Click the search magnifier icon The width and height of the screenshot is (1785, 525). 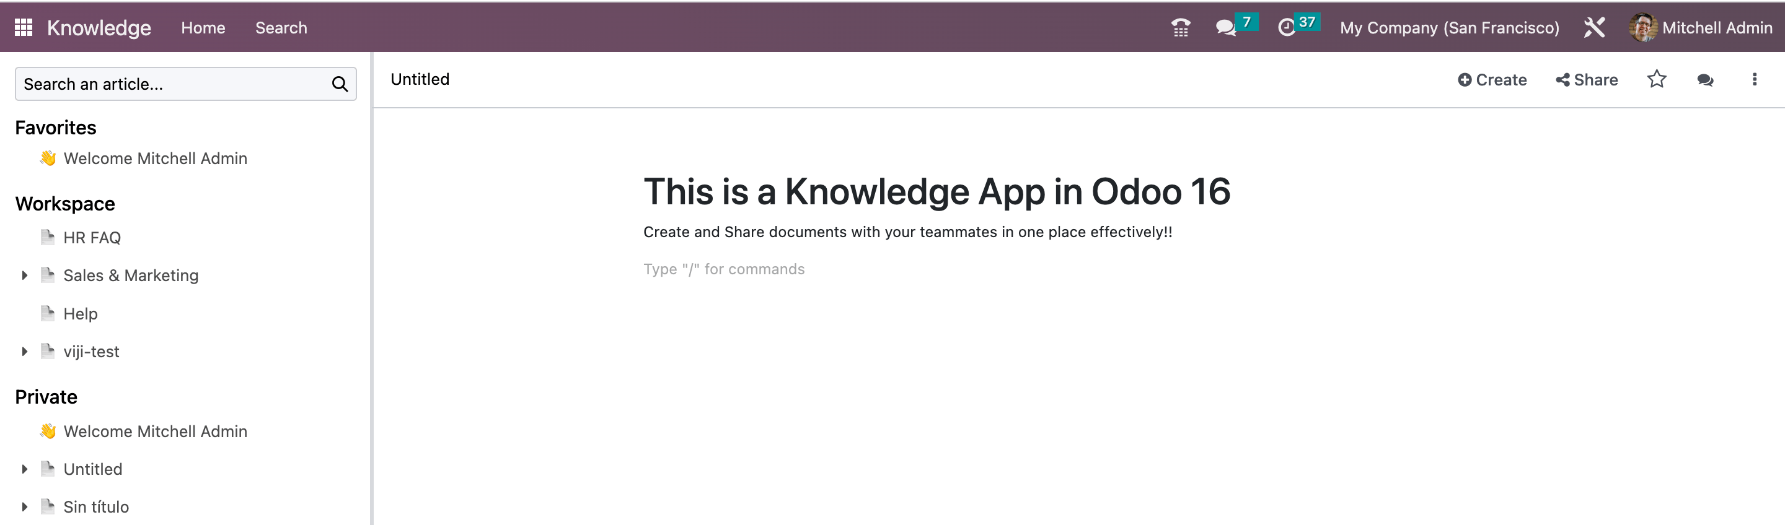[340, 84]
